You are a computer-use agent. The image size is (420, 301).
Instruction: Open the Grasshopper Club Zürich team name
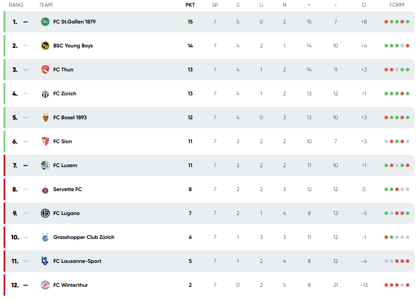tap(84, 237)
